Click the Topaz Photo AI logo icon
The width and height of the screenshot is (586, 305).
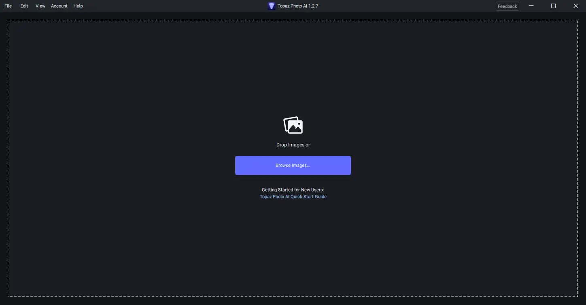coord(272,6)
